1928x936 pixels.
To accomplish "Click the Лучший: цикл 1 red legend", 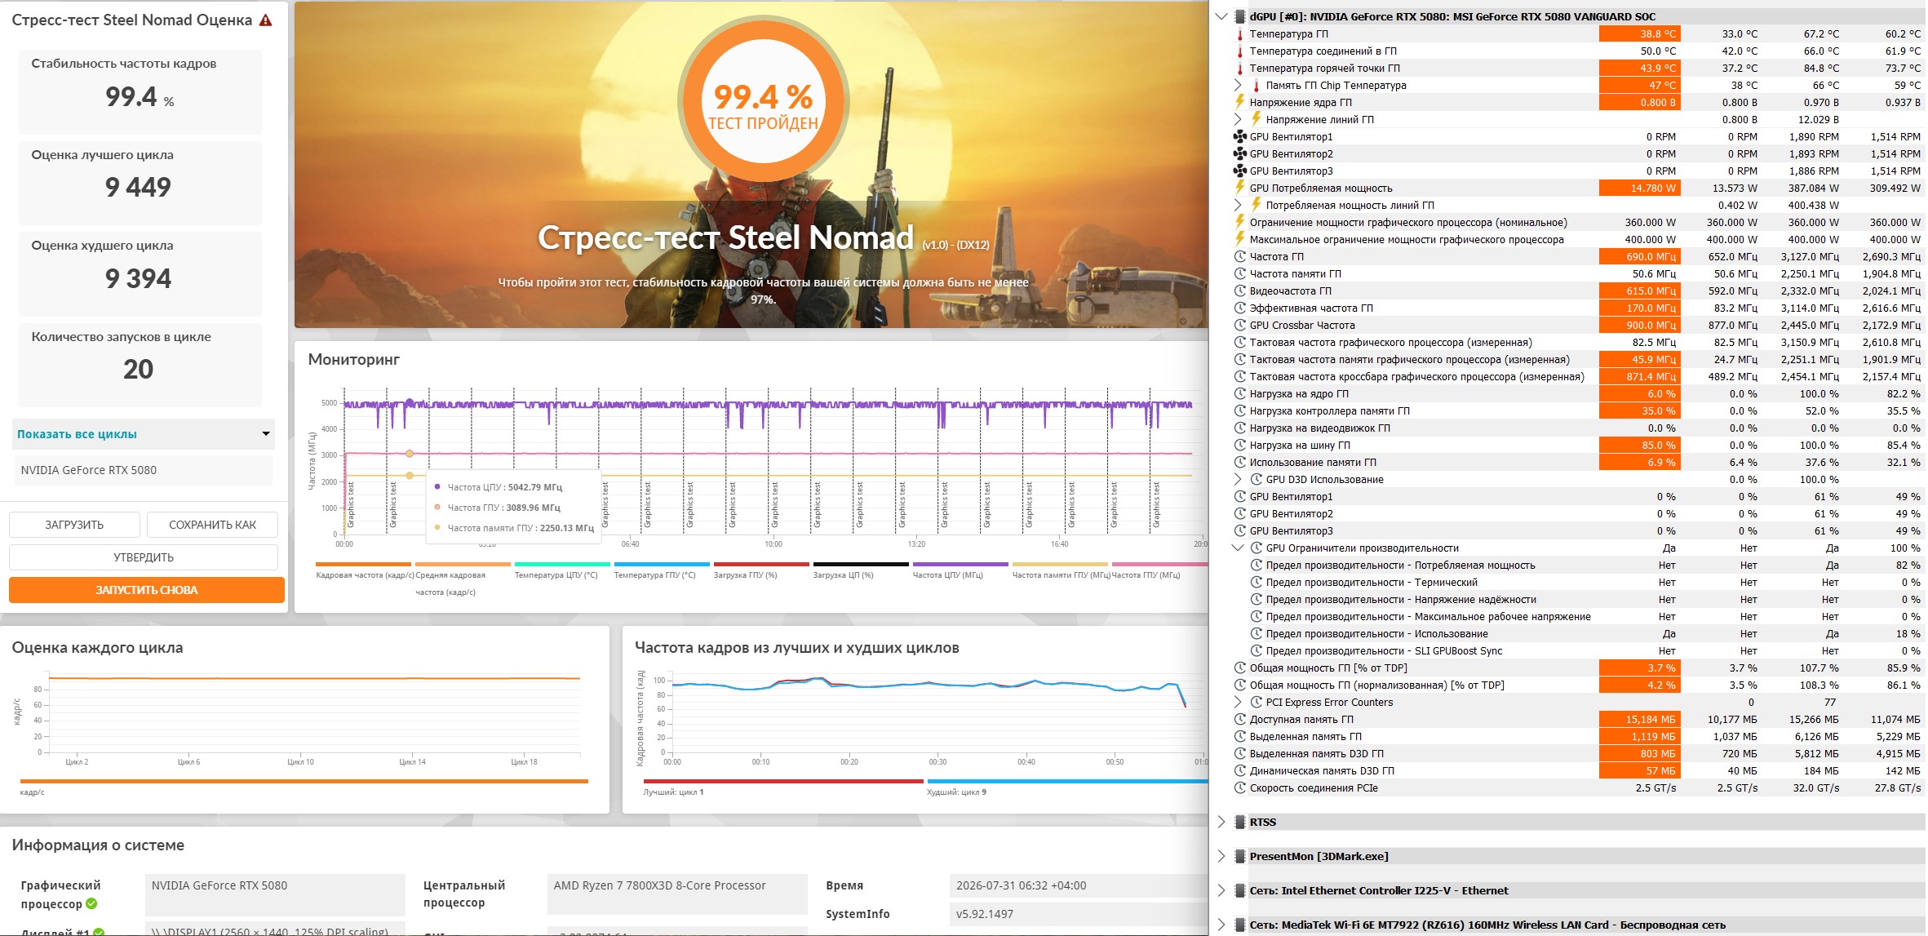I will tap(783, 787).
